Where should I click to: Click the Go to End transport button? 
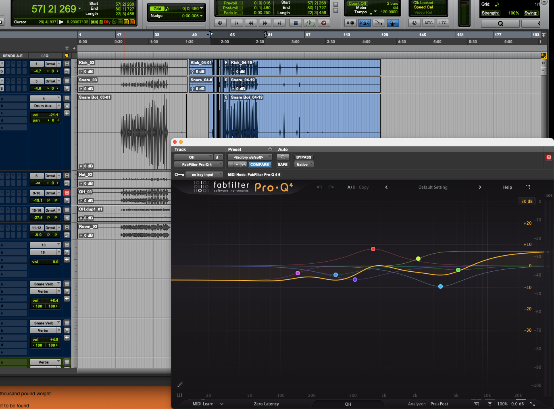click(x=279, y=23)
